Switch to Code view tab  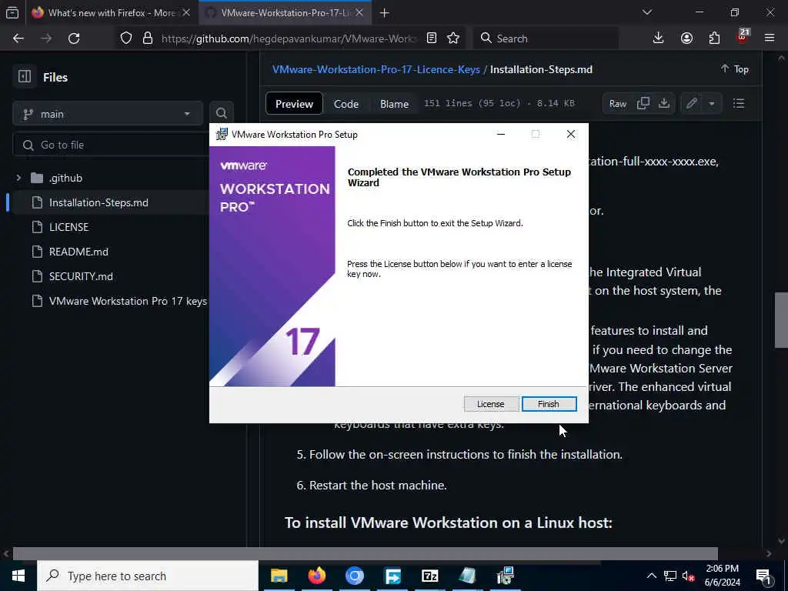point(346,104)
